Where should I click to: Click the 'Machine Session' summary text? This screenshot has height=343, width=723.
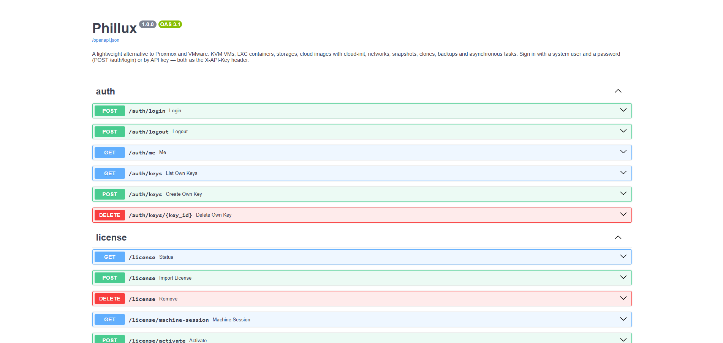coord(231,320)
